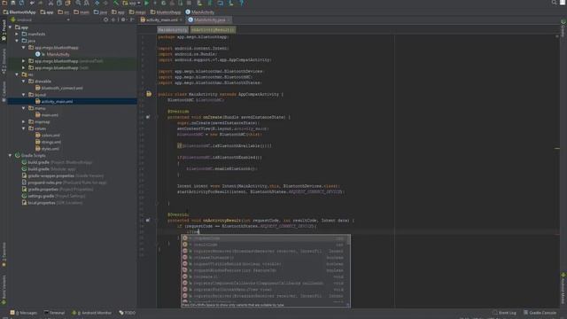Click the Cut scissors toolbar icon
Viewport: 567px width, 319px height.
point(51,3)
